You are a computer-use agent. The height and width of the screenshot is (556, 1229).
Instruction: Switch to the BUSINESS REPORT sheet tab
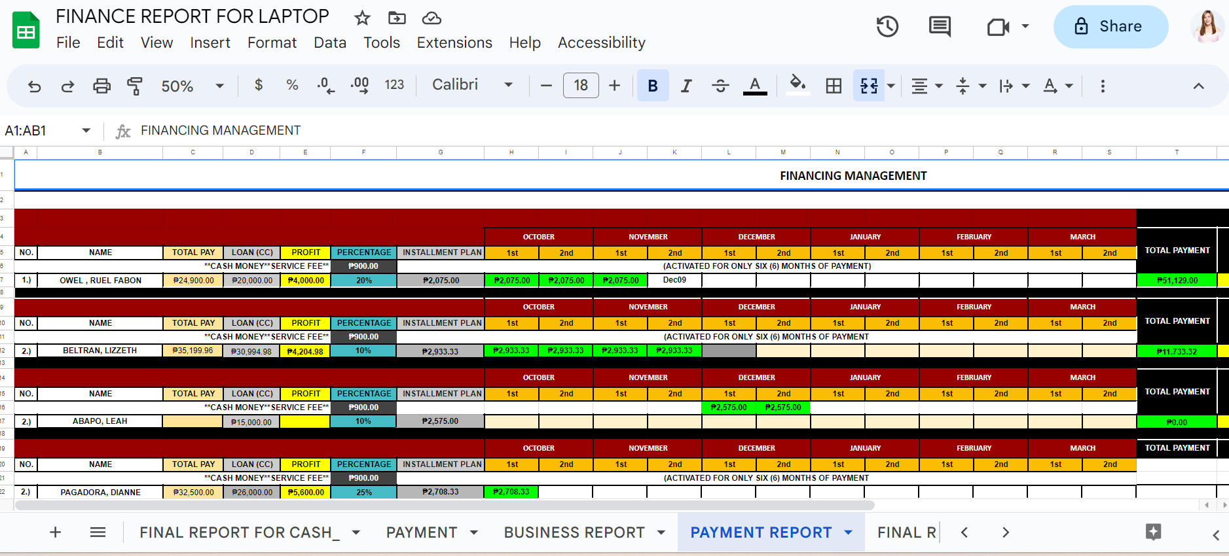point(574,532)
